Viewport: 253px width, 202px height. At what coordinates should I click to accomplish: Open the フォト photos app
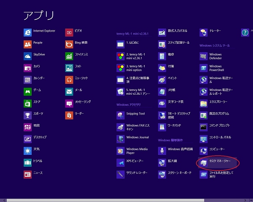click(69, 68)
